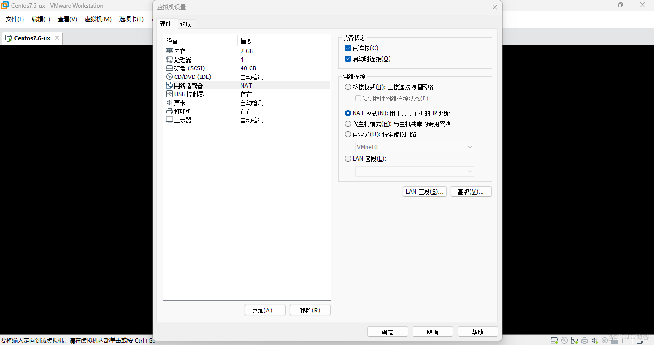Image resolution: width=654 pixels, height=345 pixels.
Task: Select the Centos7.6-ux VM tab
Action: tap(32, 38)
